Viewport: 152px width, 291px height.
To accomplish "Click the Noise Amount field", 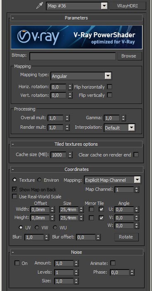I will [x=64, y=263].
